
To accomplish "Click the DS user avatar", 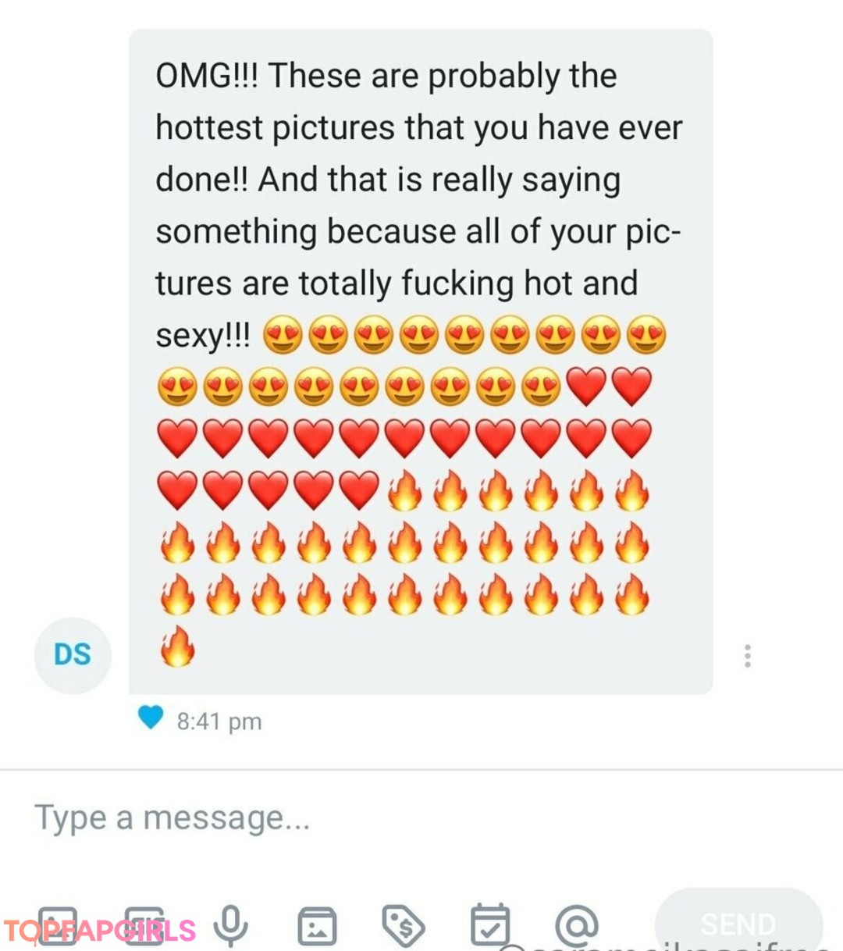I will (x=73, y=654).
